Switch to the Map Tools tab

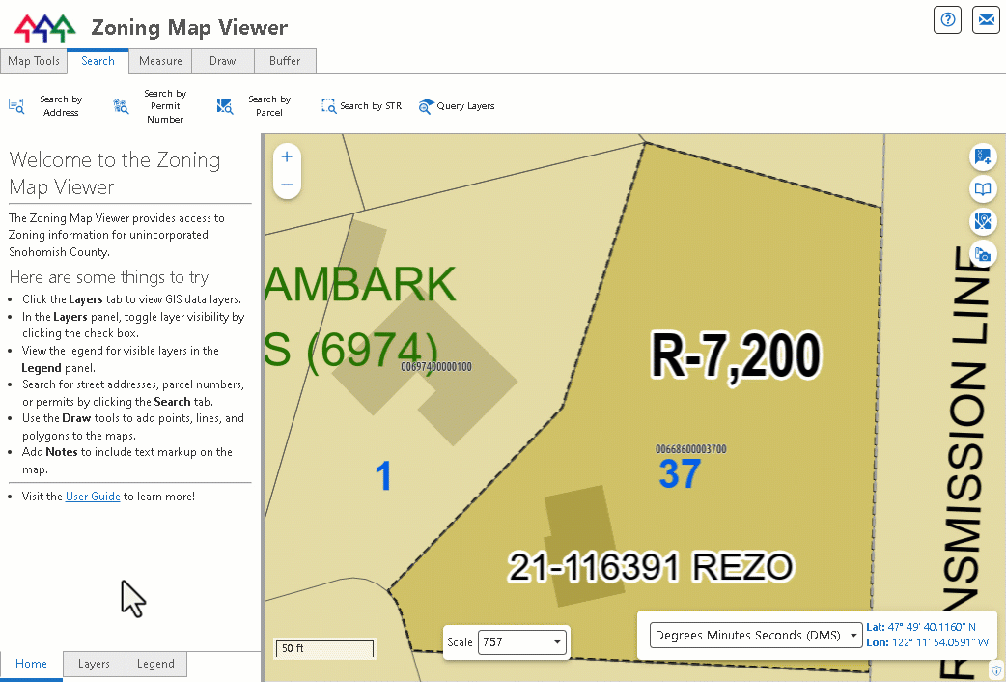point(34,61)
